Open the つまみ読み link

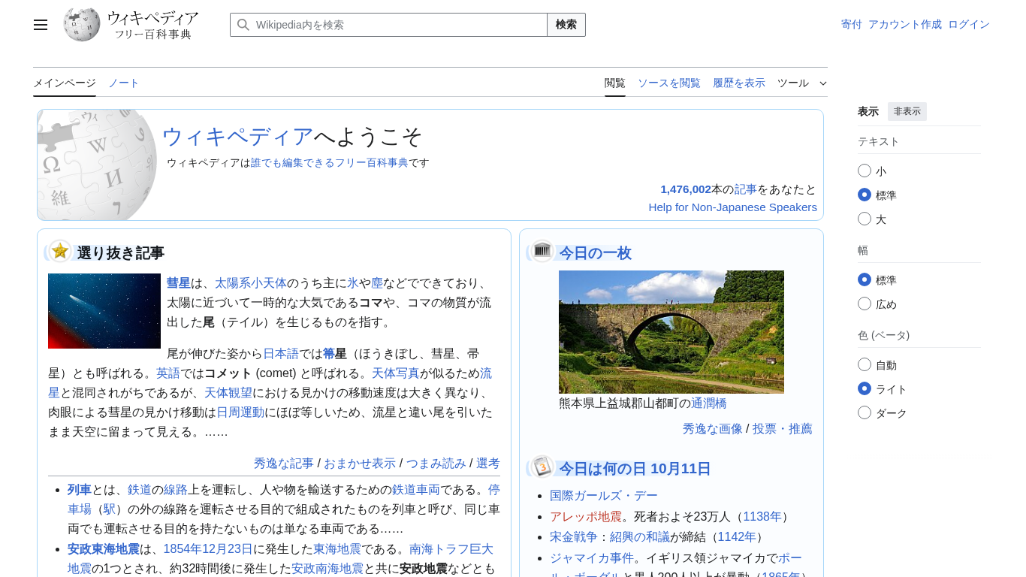point(436,464)
